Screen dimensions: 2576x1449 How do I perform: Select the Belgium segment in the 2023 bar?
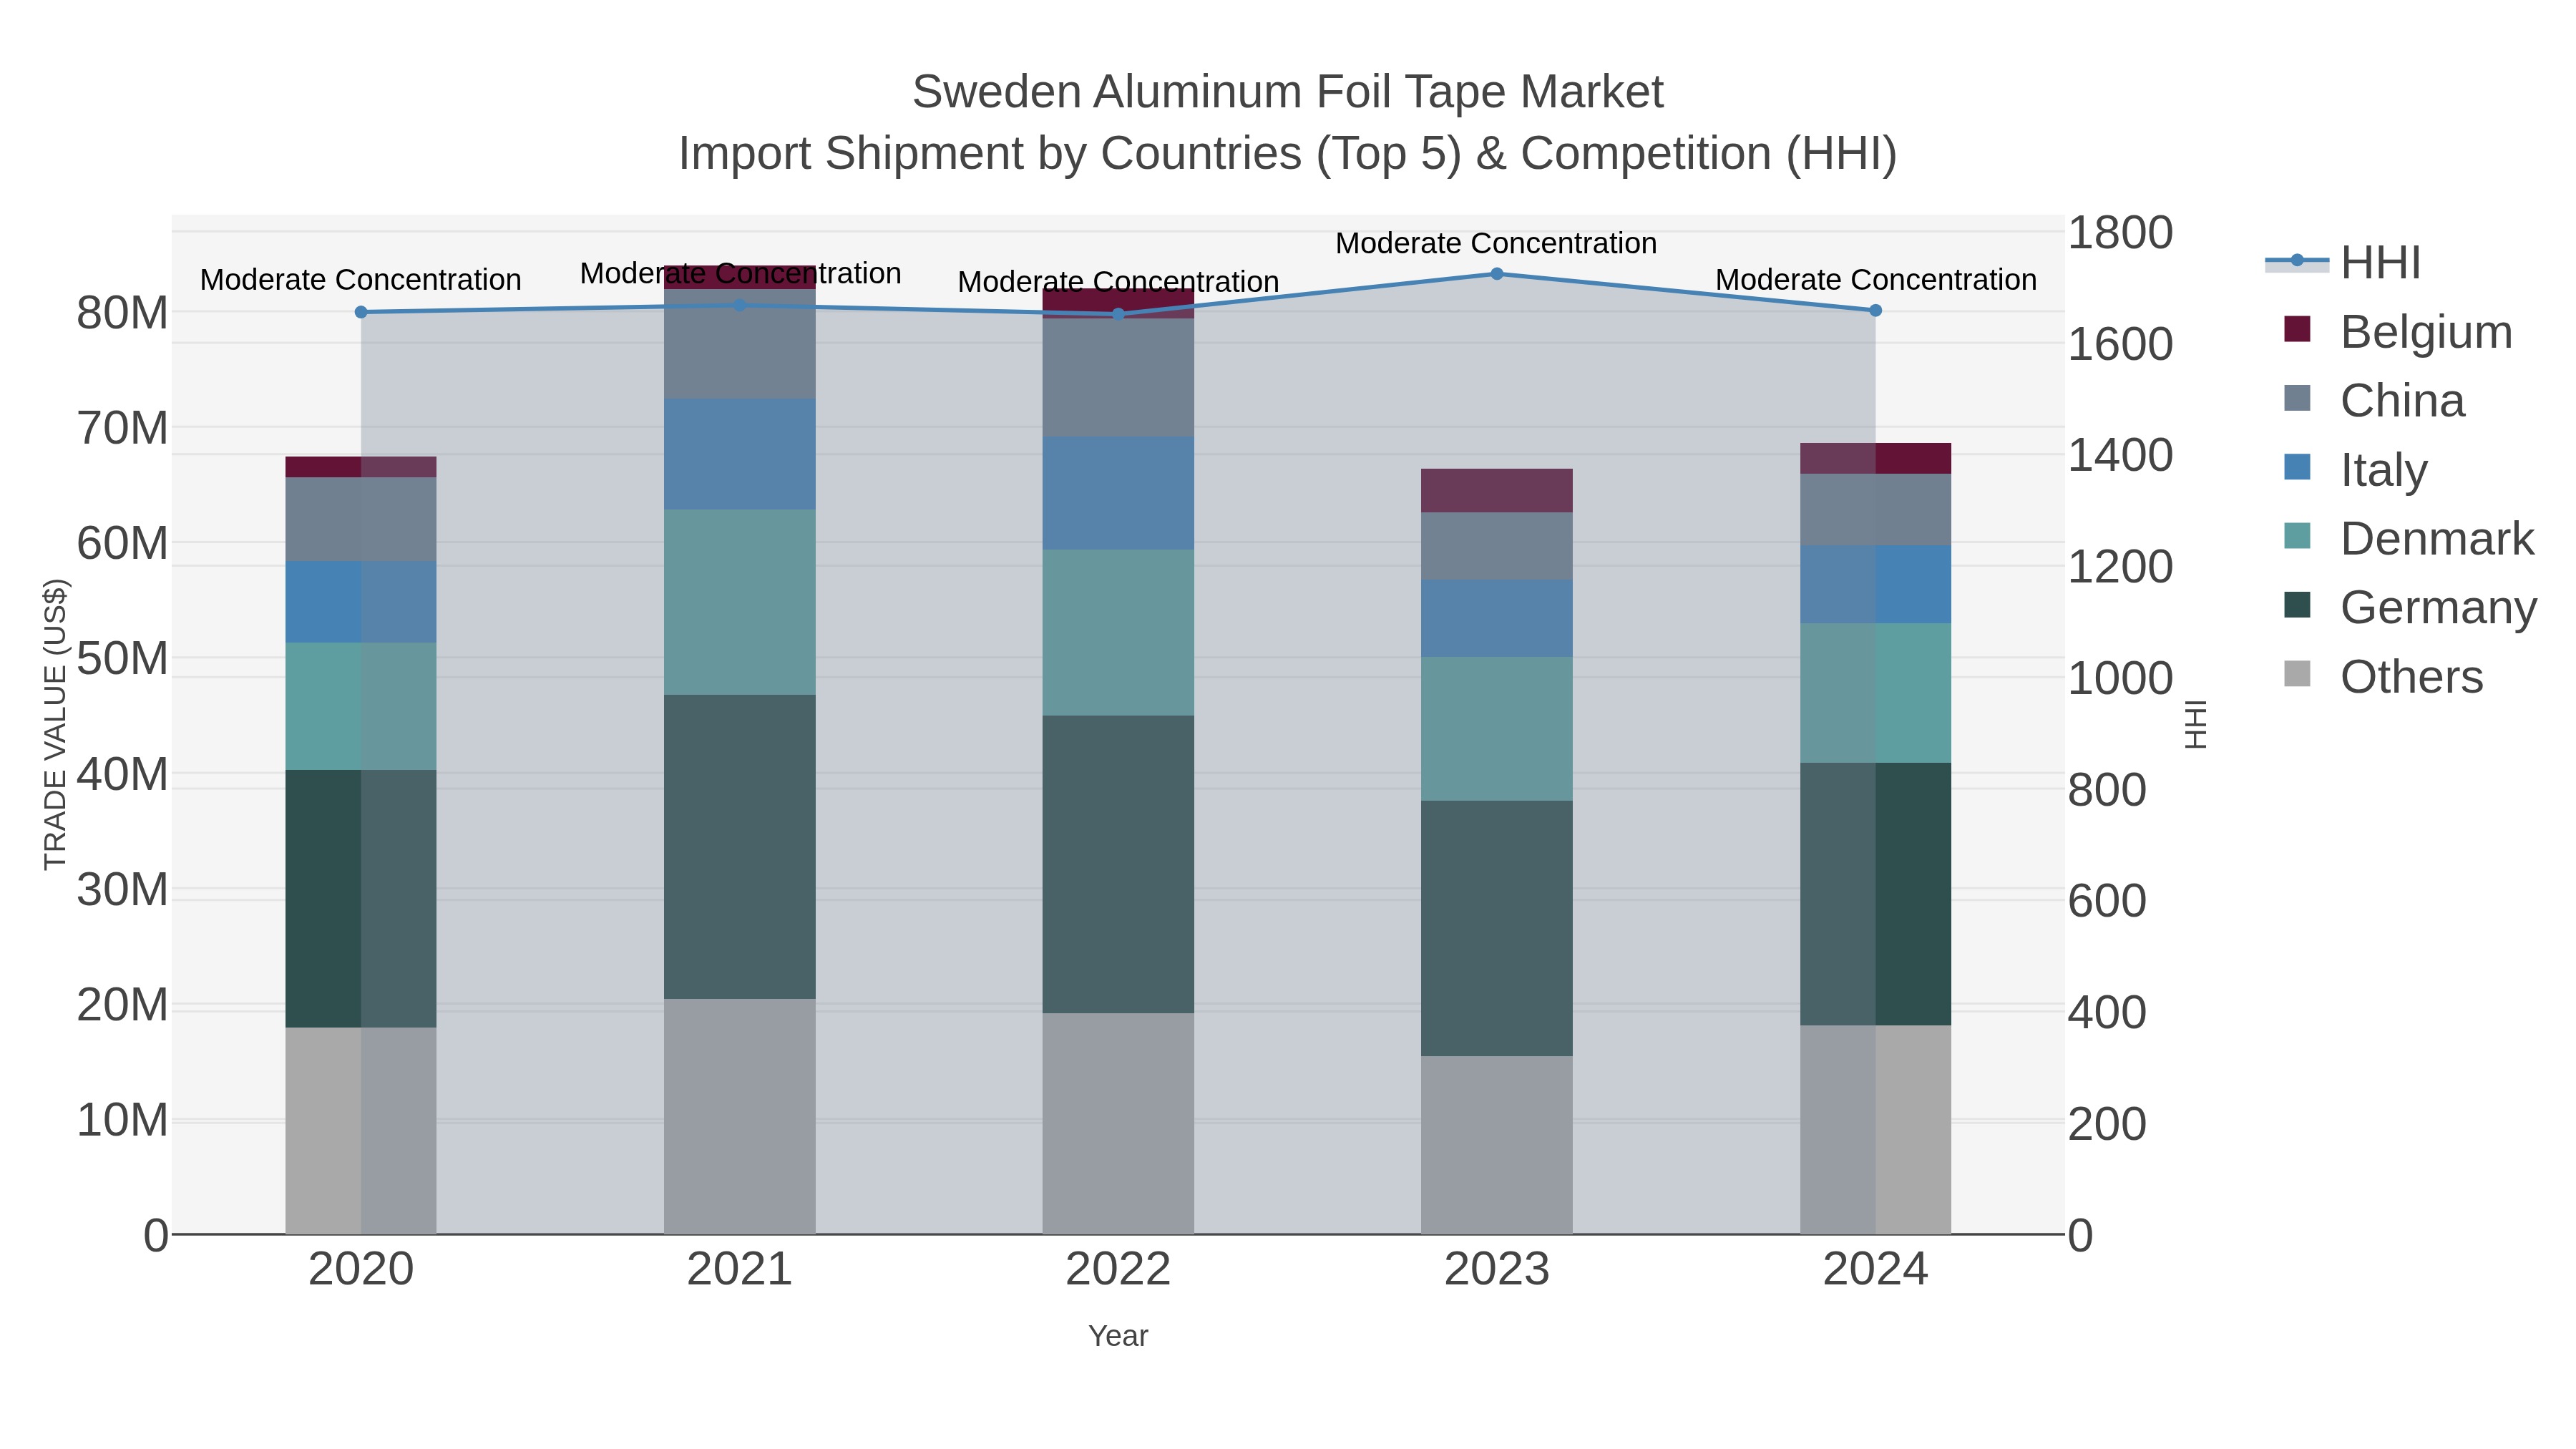(x=1497, y=491)
